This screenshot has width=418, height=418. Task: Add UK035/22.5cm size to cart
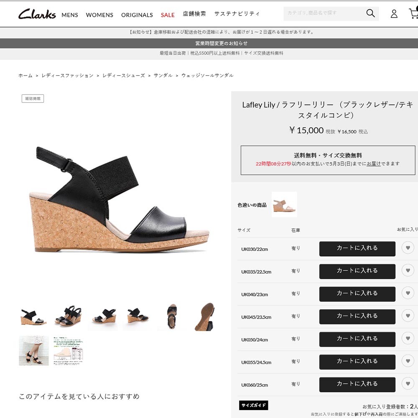(357, 271)
